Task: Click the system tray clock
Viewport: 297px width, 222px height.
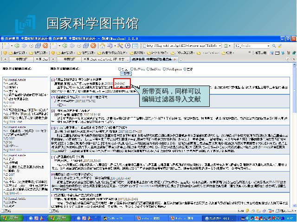Action: point(291,218)
